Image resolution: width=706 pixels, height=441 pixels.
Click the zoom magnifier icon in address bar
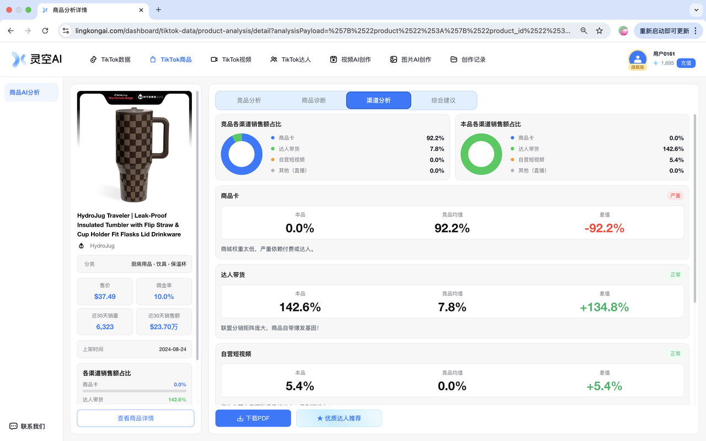584,31
